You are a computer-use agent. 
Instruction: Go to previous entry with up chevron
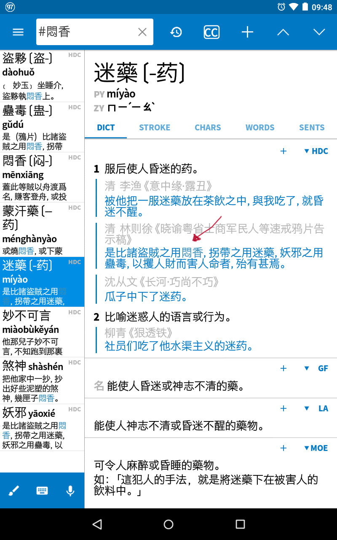[283, 32]
